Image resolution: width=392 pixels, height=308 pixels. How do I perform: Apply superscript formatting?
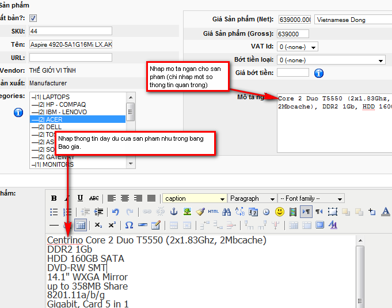112,226
